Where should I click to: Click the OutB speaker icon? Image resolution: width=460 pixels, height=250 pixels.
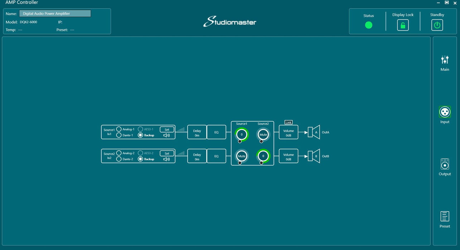(314, 156)
